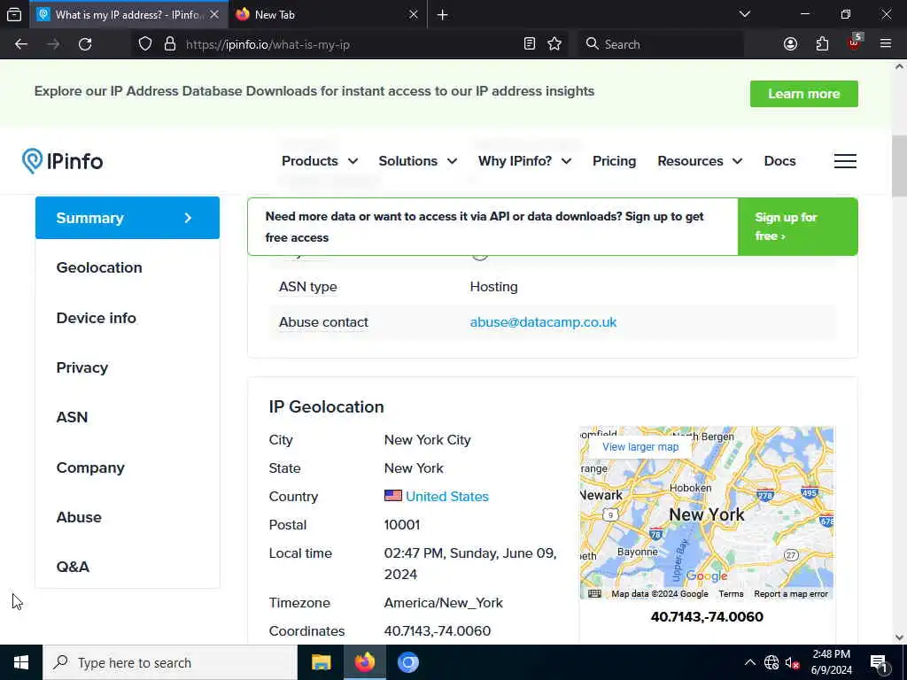Open the network globe tray icon
Screen dimensions: 907x680
click(x=771, y=662)
